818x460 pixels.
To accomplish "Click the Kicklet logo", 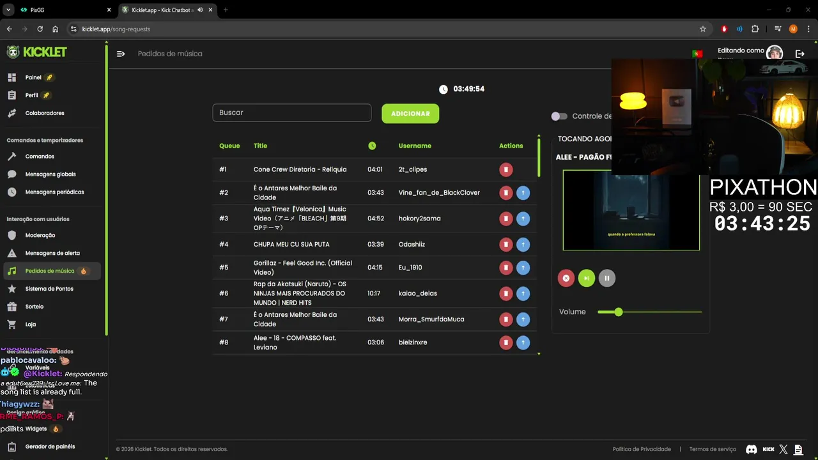I will click(36, 52).
